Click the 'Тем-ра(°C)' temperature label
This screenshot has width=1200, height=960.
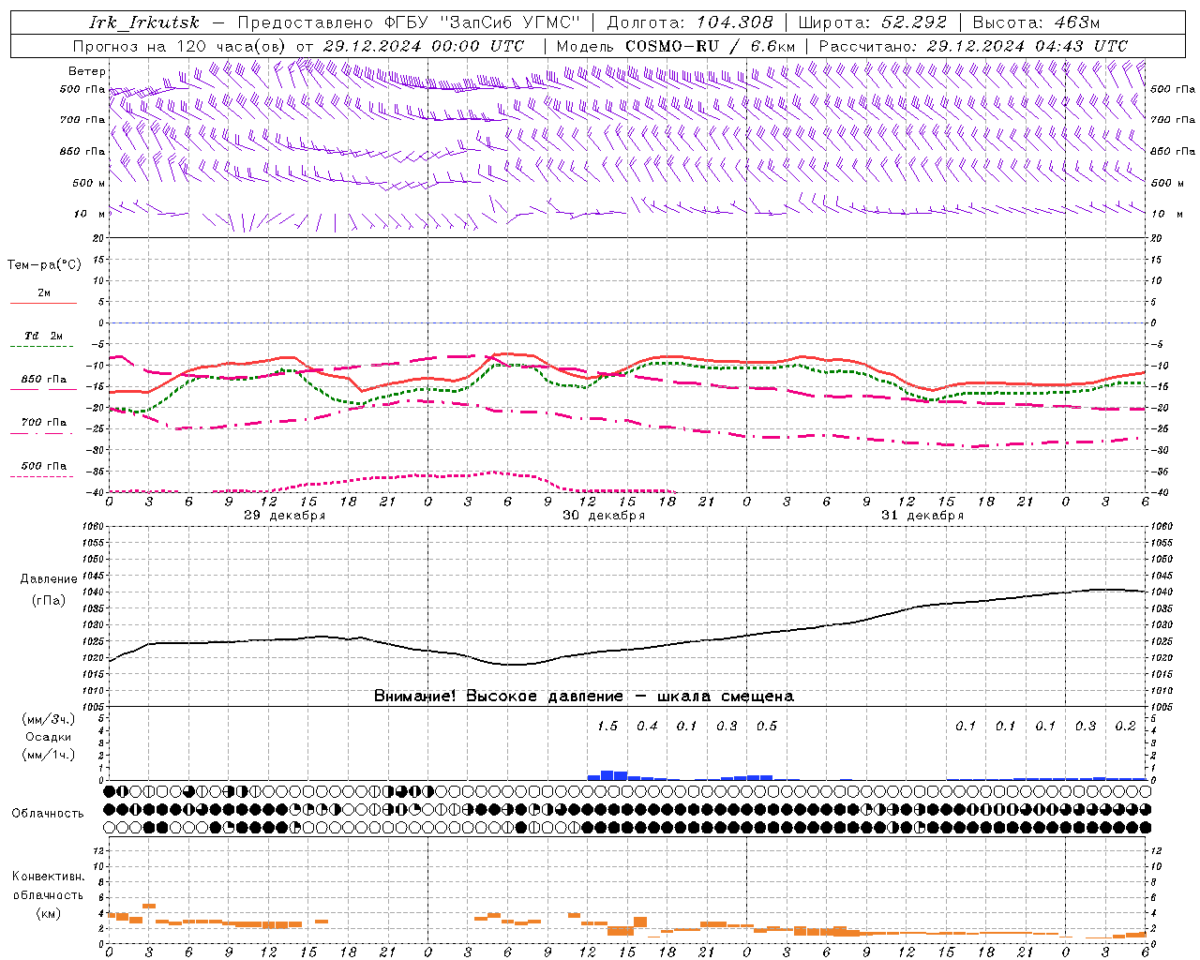[x=44, y=265]
